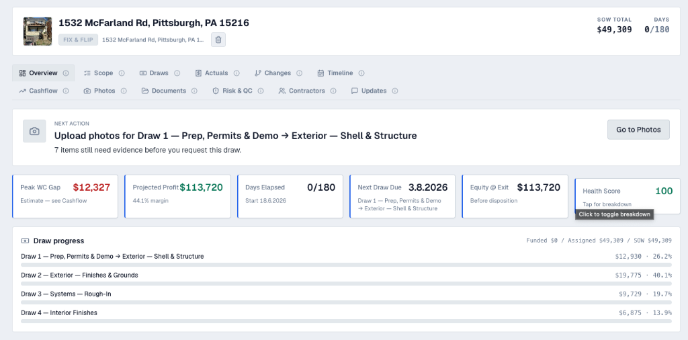Screen dimensions: 688x340
Task: Open the property photo thumbnail
Action: [x=38, y=31]
